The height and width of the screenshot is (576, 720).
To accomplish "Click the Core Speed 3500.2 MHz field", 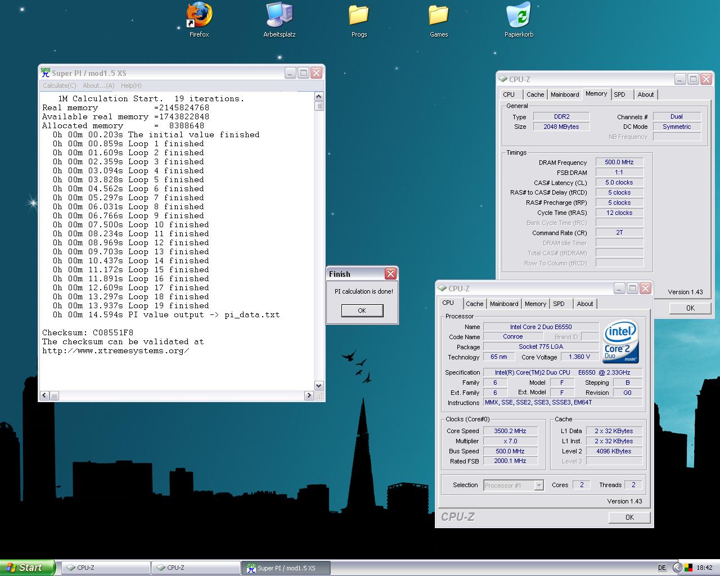I will point(510,431).
